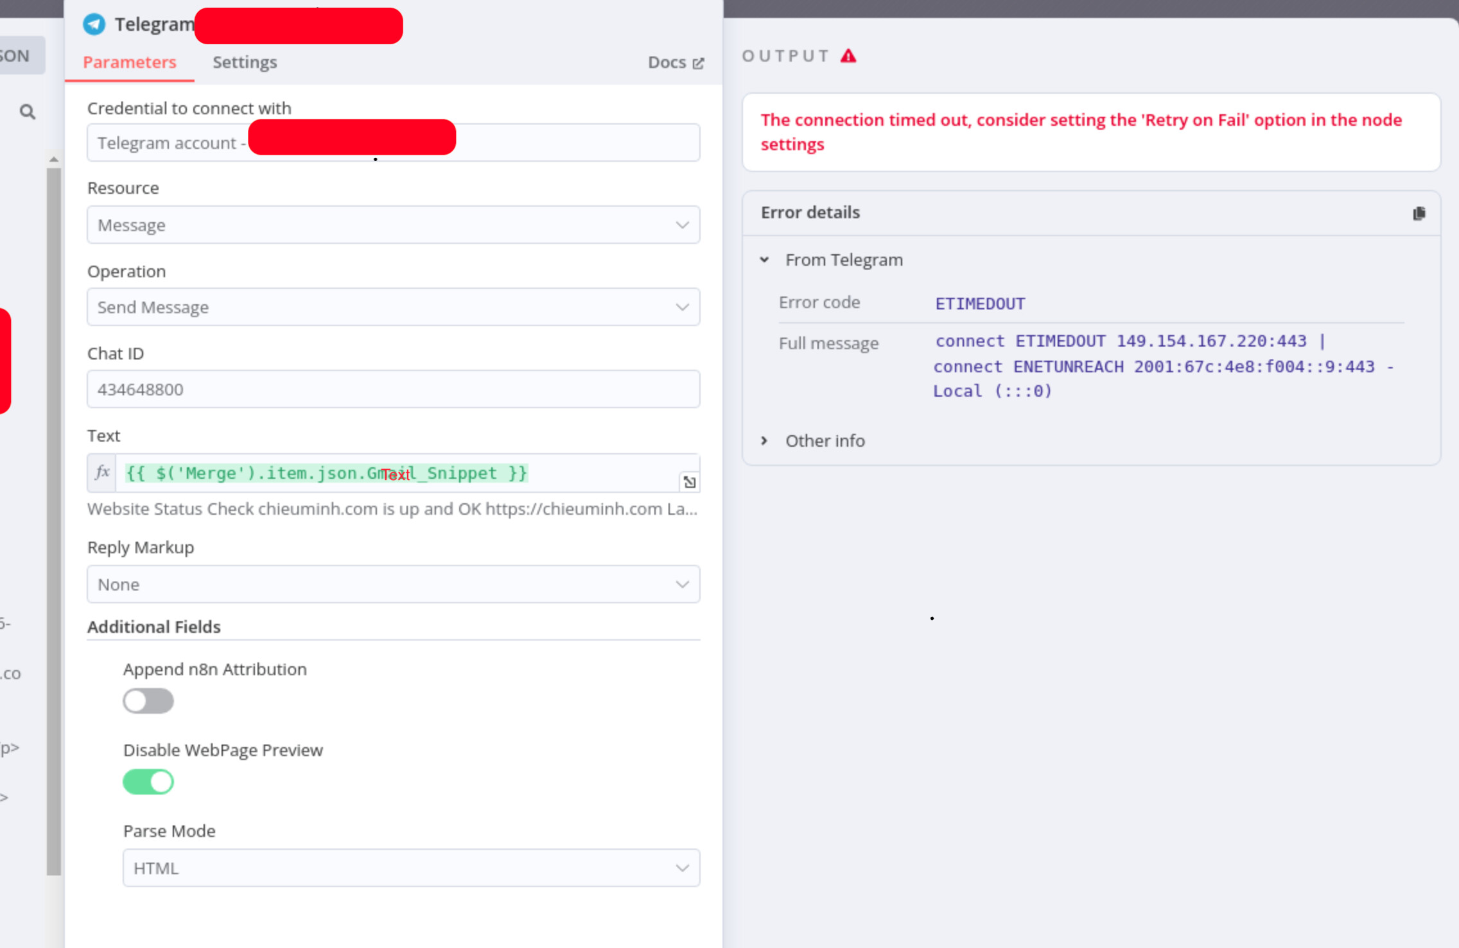The width and height of the screenshot is (1459, 948).
Task: Click the left panel scrollbar thumb
Action: point(54,521)
